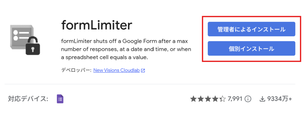Select the first rating star
Viewport: 305px width, 117px height.
point(193,99)
